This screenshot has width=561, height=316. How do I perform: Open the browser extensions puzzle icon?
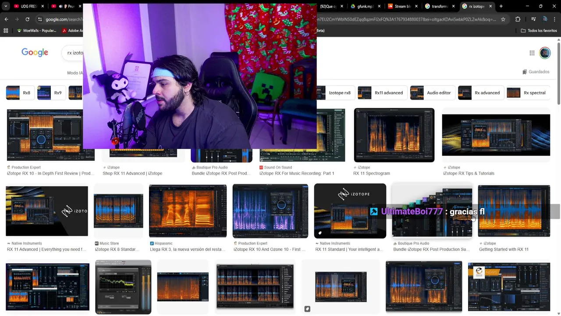coord(518,19)
